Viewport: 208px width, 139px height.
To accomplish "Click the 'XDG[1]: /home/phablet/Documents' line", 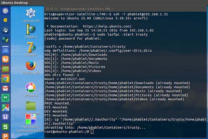I will [x=76, y=59].
